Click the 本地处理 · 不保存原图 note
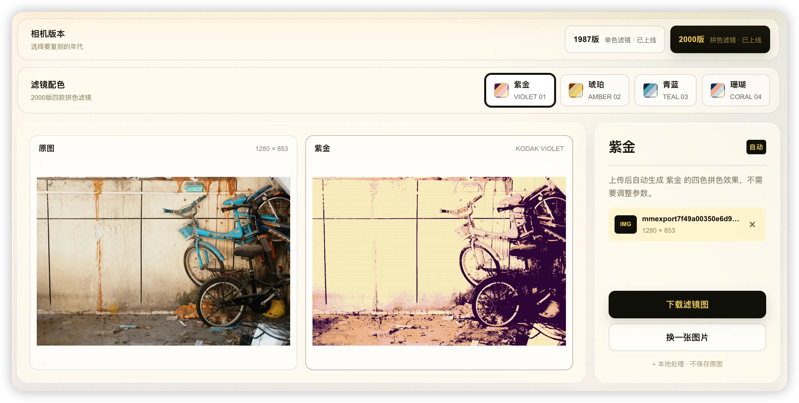The image size is (799, 403). pyautogui.click(x=687, y=364)
